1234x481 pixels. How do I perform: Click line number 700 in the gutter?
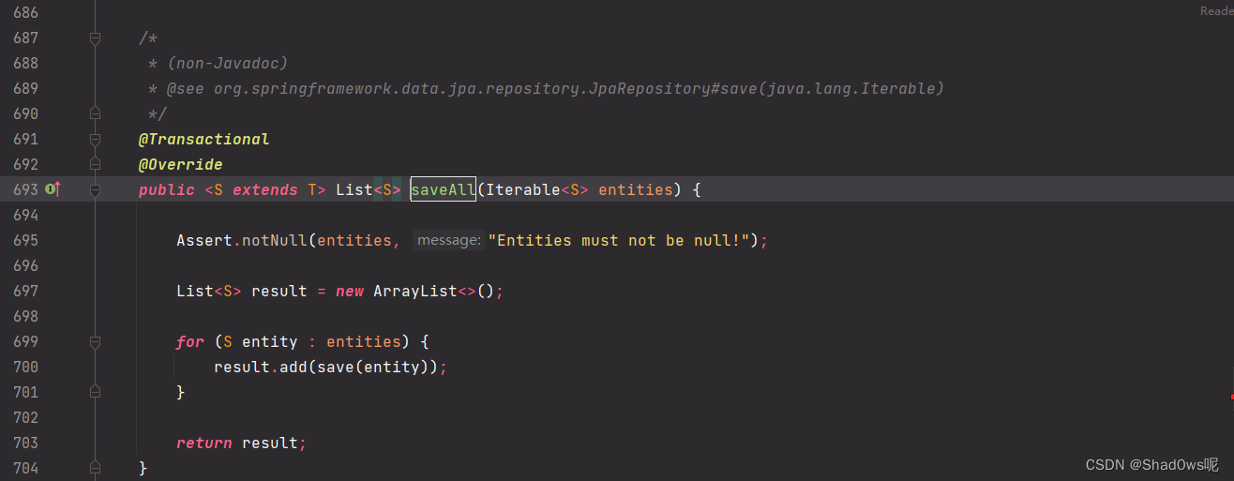point(26,367)
